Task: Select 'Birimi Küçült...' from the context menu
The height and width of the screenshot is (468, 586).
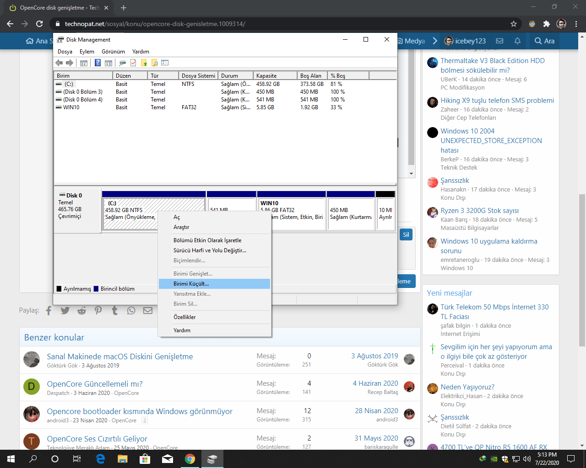Action: [x=214, y=284]
